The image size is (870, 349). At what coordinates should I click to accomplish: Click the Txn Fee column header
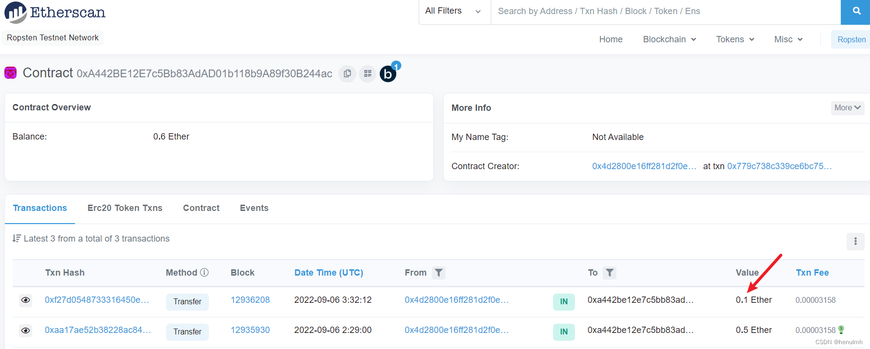(x=812, y=273)
